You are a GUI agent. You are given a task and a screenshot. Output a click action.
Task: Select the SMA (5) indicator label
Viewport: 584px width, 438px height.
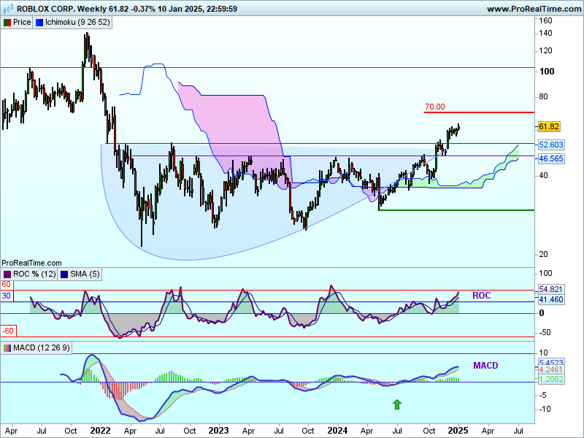tap(85, 274)
